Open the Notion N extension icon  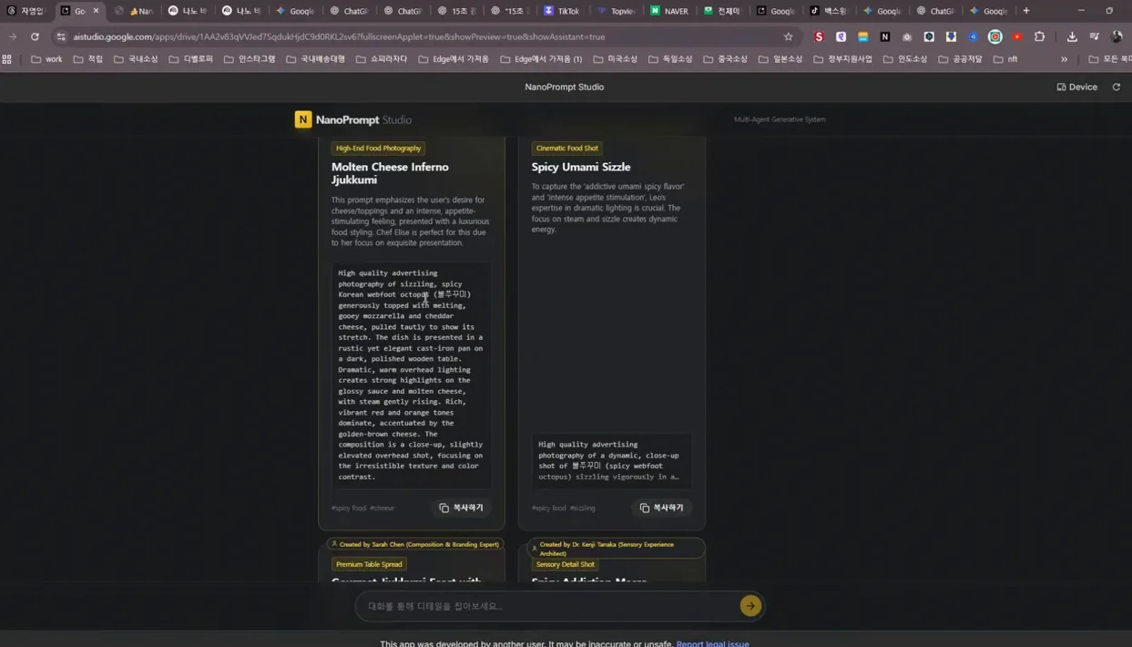[x=885, y=37]
